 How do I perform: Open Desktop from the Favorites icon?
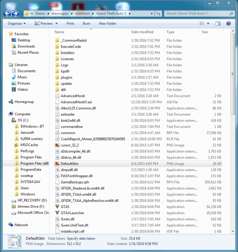[x=14, y=40]
